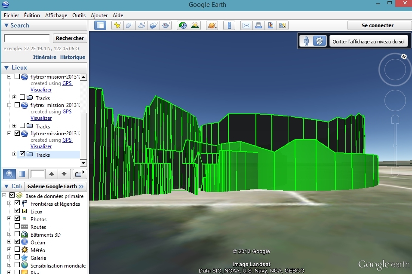View in Google Maps toolbar icon
Screen dimensions: 412x274
pyautogui.click(x=283, y=25)
